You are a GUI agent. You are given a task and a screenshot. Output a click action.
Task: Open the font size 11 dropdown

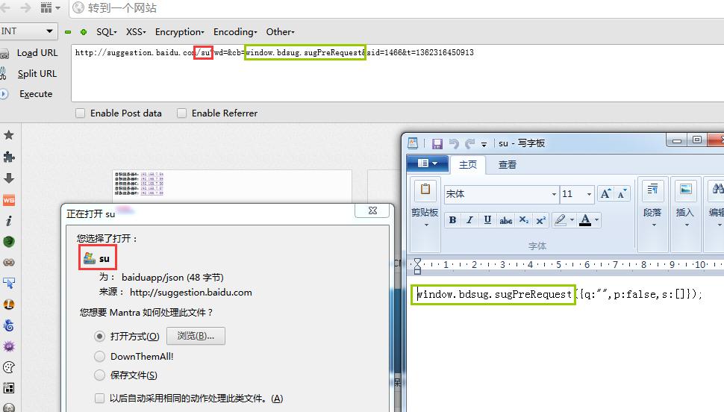(x=589, y=194)
